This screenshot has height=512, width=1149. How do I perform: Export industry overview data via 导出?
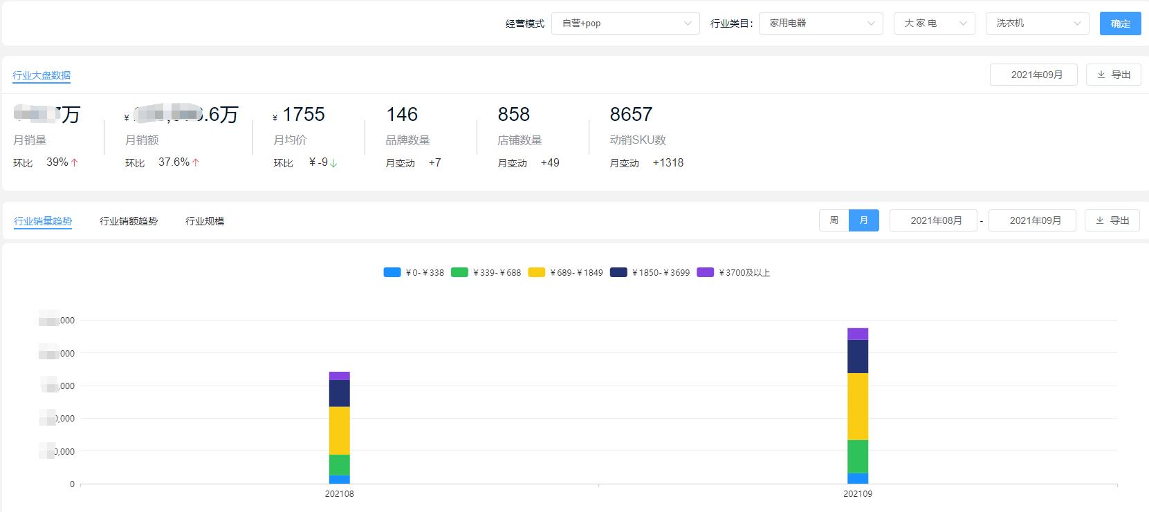[1113, 75]
